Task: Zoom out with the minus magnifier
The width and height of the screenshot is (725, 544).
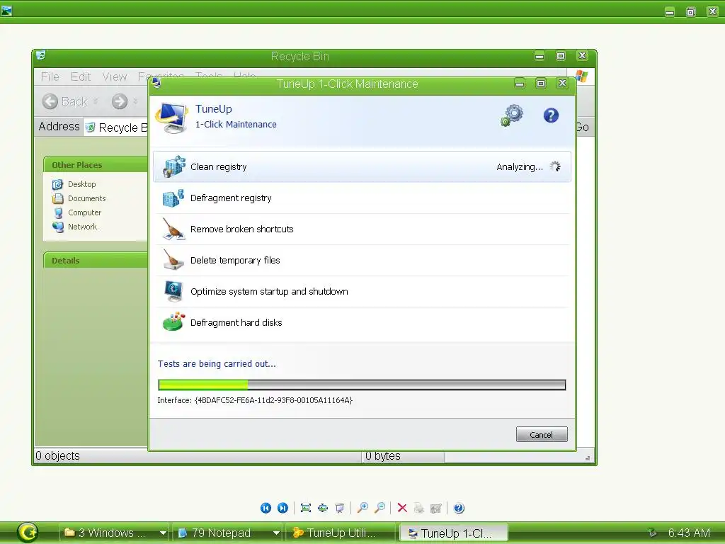Action: 379,508
